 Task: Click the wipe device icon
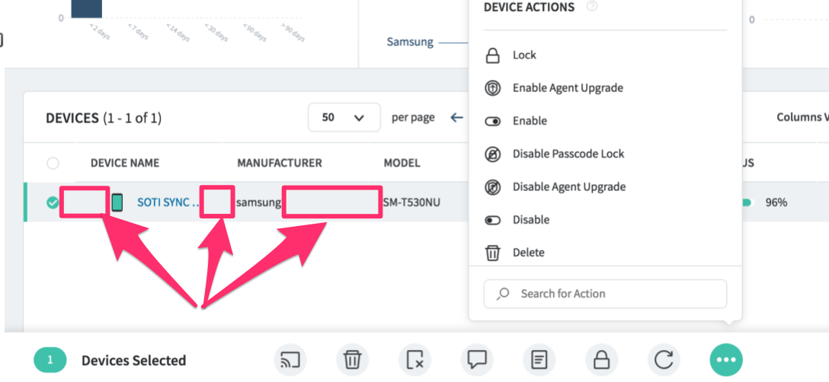414,359
